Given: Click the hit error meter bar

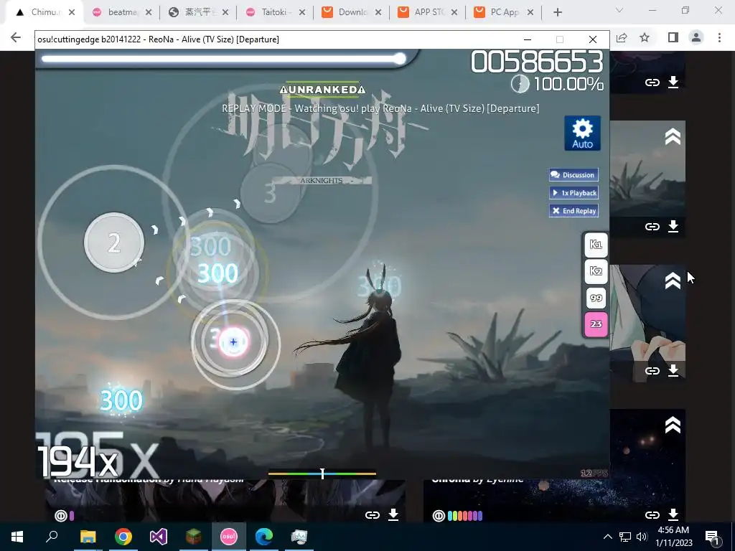Looking at the screenshot, I should click(322, 474).
